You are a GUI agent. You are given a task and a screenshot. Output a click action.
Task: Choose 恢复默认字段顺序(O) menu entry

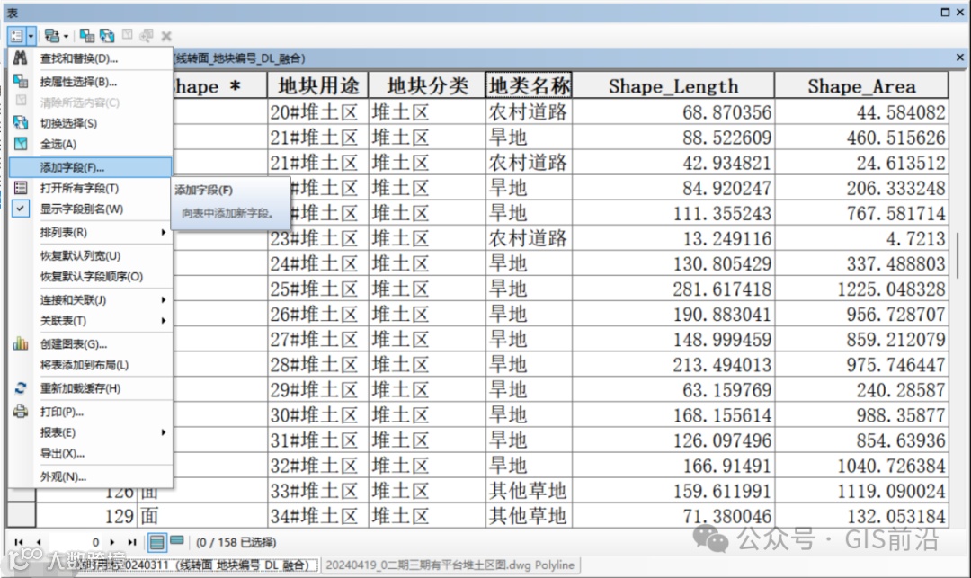(x=91, y=277)
